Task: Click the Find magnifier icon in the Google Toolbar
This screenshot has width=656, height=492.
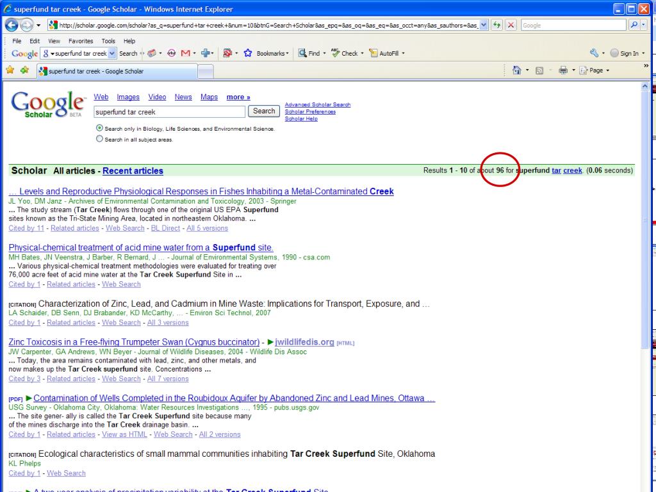Action: (302, 53)
